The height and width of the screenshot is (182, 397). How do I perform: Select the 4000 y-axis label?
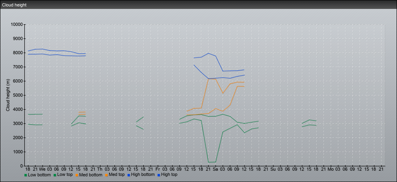click(18, 109)
